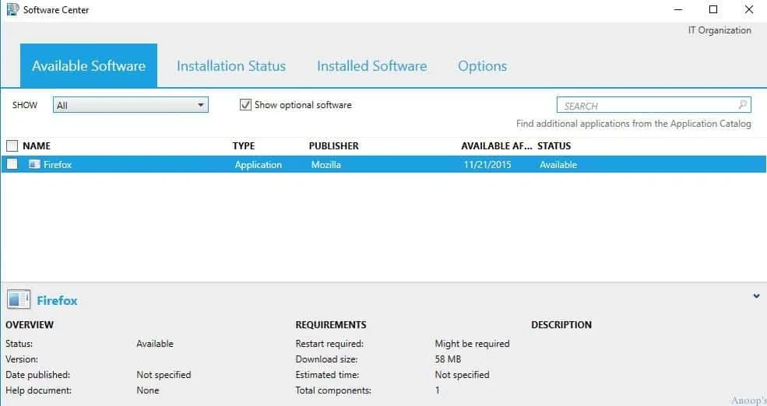This screenshot has height=406, width=767.
Task: Select the Available Software tab
Action: 89,66
